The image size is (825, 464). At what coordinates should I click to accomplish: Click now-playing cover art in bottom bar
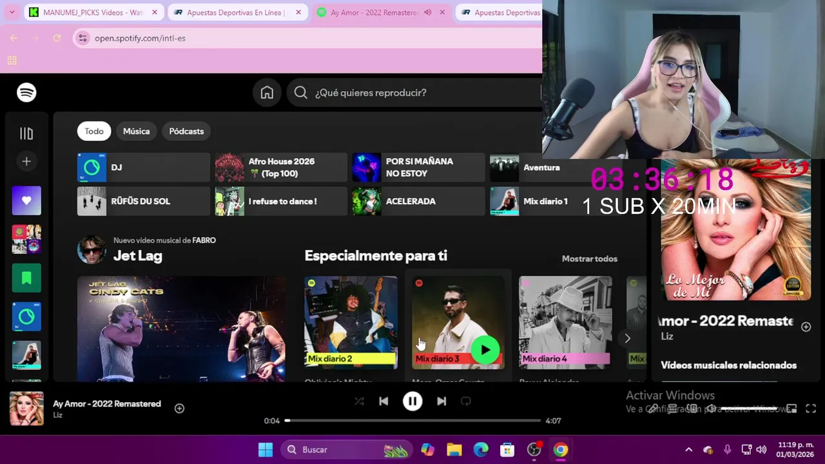[26, 409]
